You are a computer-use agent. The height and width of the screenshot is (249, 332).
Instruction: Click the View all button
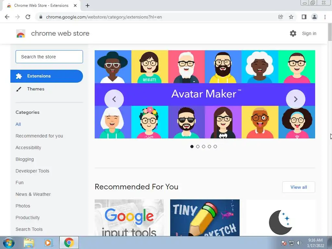coord(299,187)
